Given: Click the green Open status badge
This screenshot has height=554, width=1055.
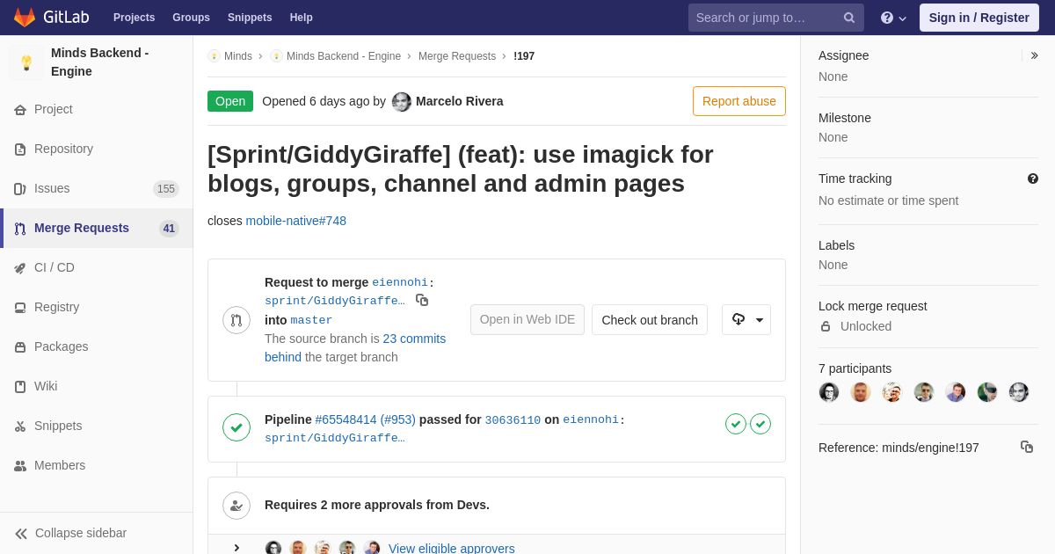Looking at the screenshot, I should (x=230, y=101).
